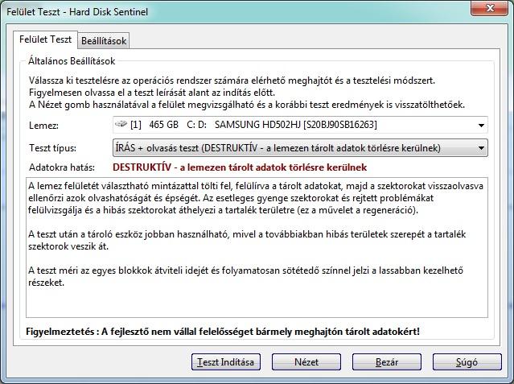This screenshot has height=384, width=514.
Task: Start the test with Teszt Indítása
Action: tap(226, 362)
